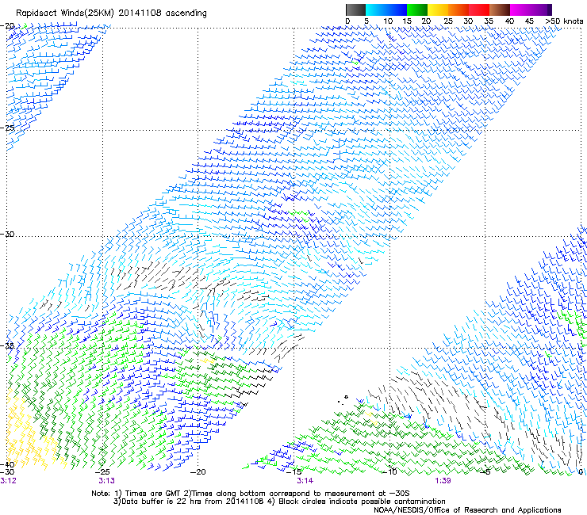
Task: Click the '-25' latitude axis label
Action: [7, 128]
